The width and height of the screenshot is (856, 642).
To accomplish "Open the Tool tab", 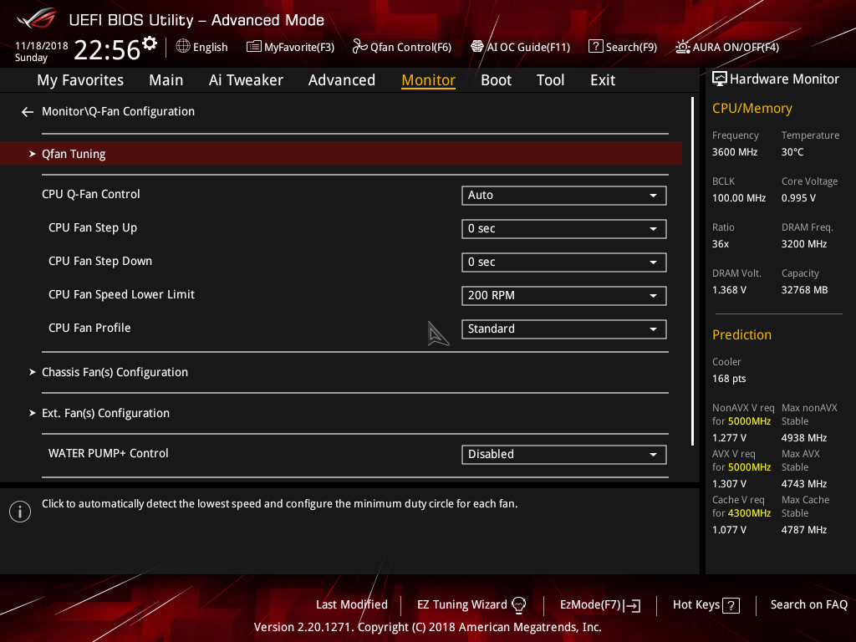I will (550, 80).
